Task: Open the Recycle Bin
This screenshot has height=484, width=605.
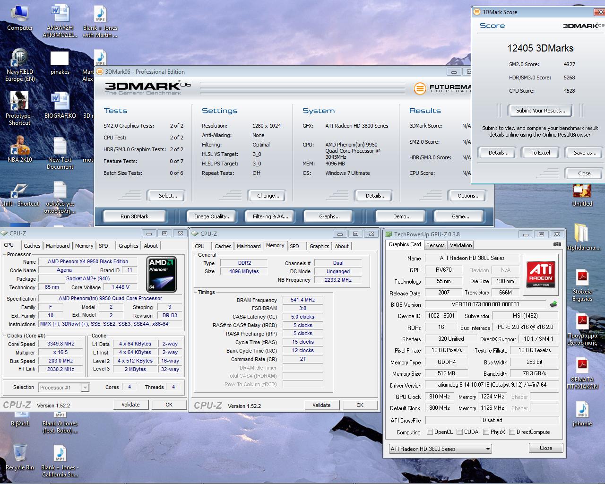Action: click(20, 457)
